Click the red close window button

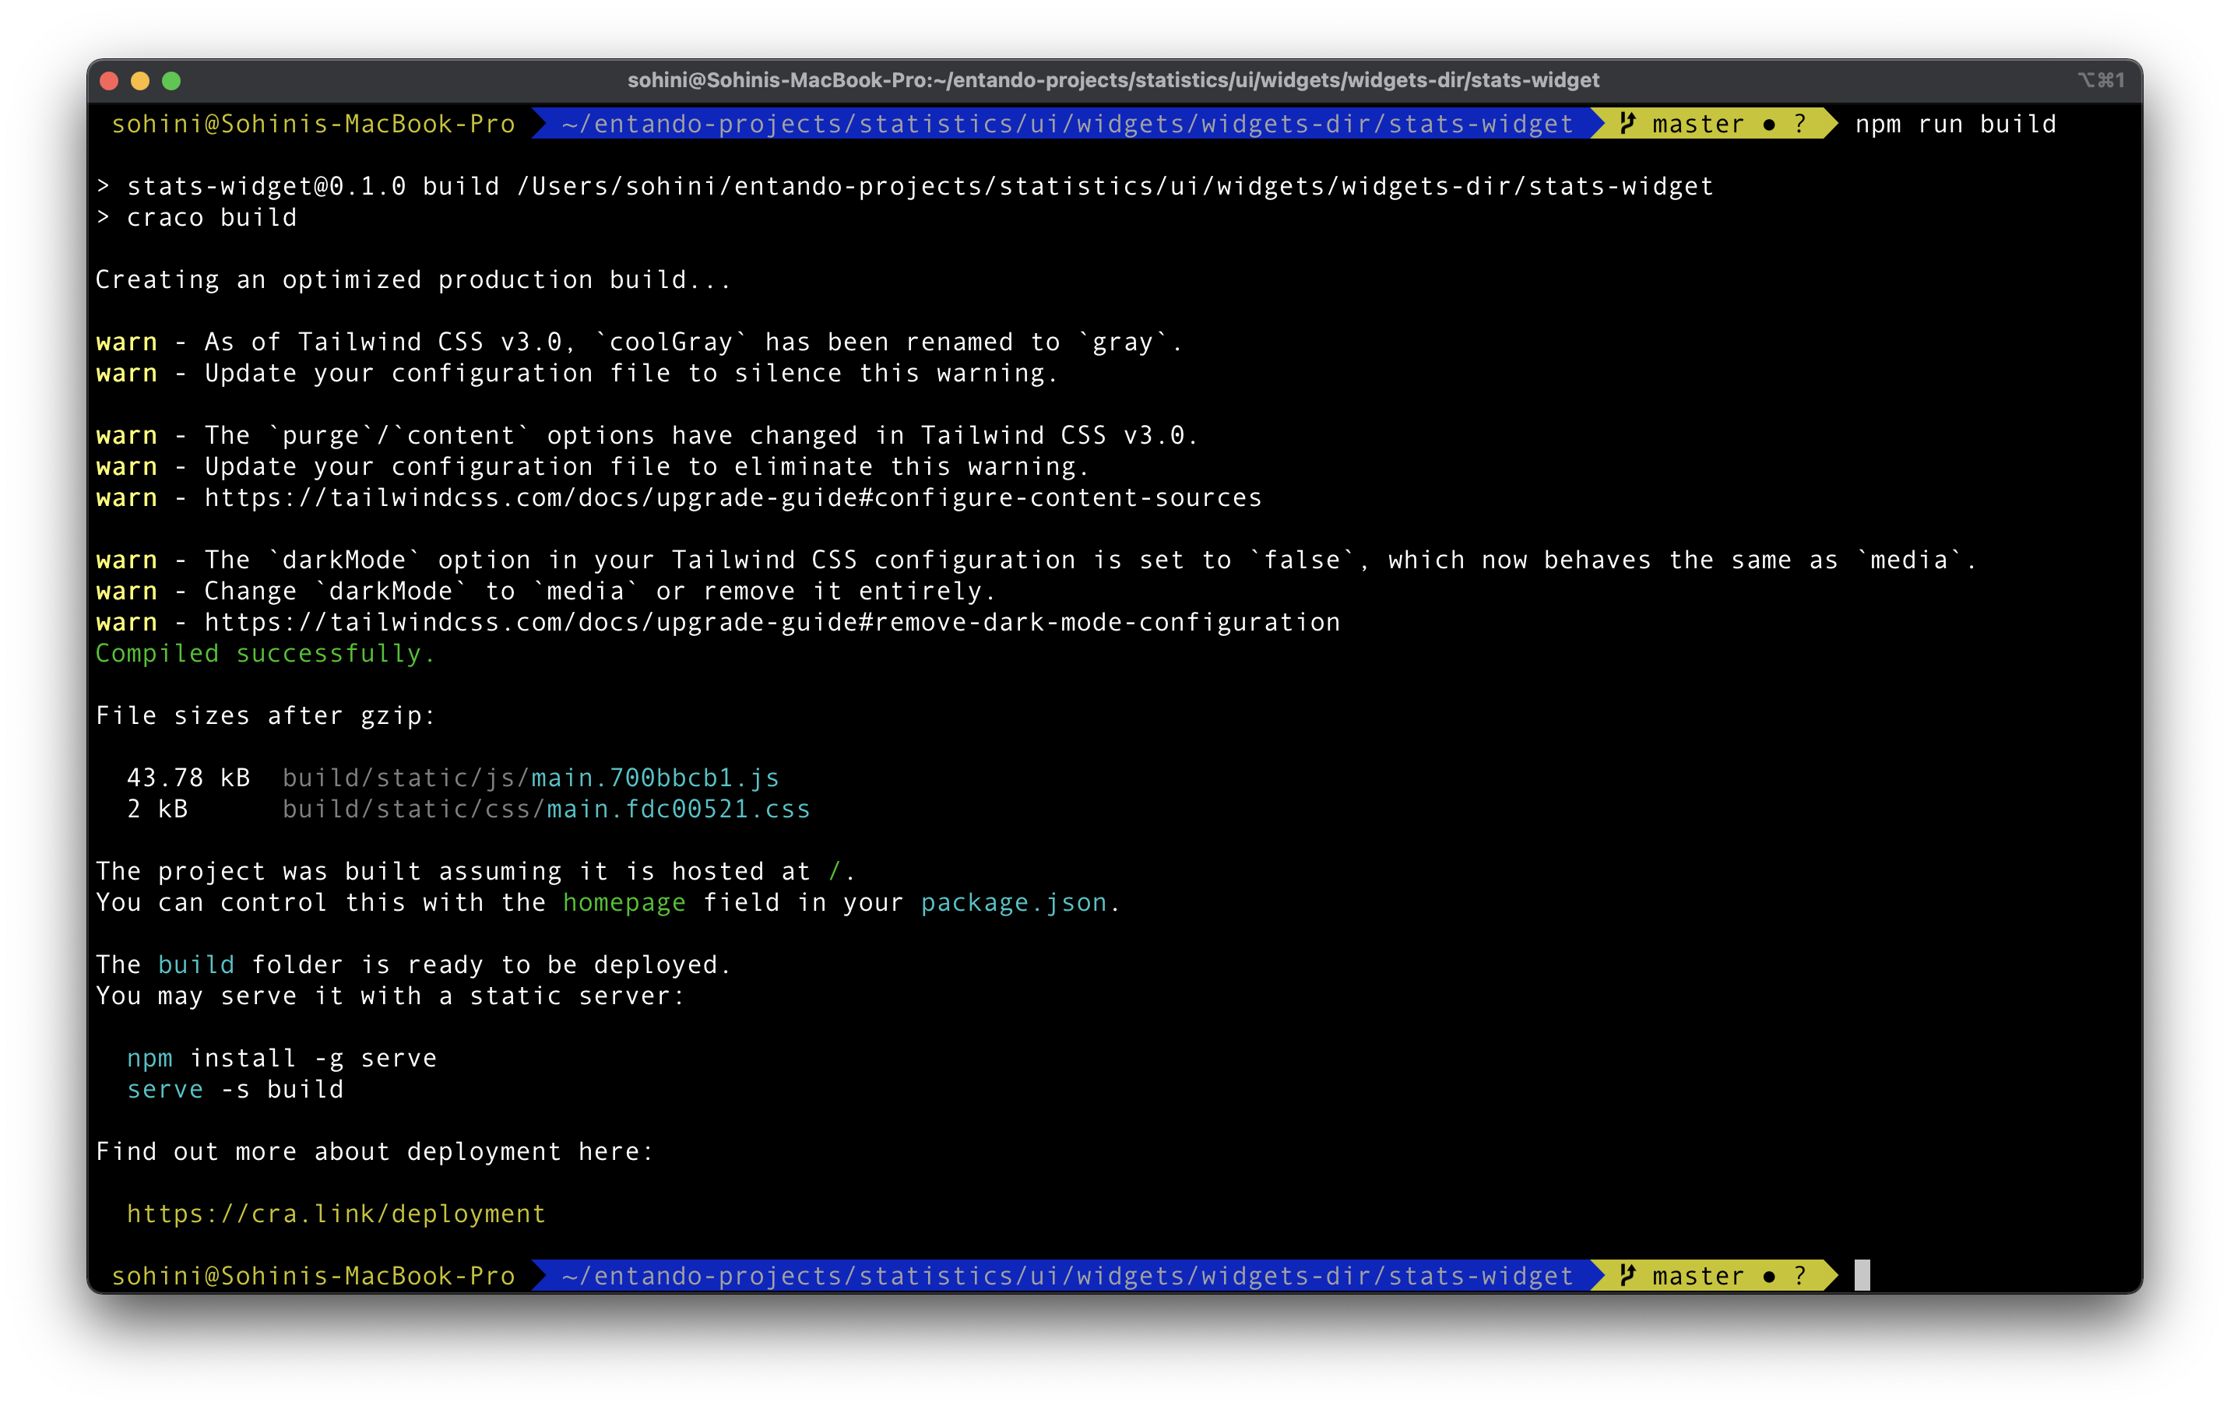(109, 80)
